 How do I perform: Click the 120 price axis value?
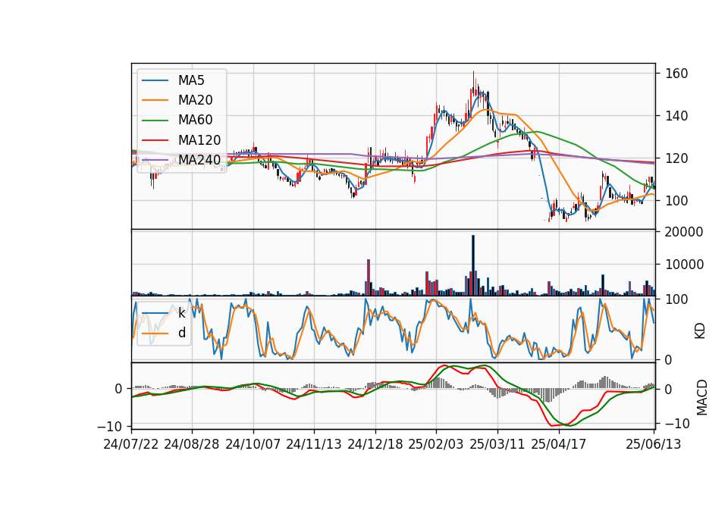click(676, 158)
